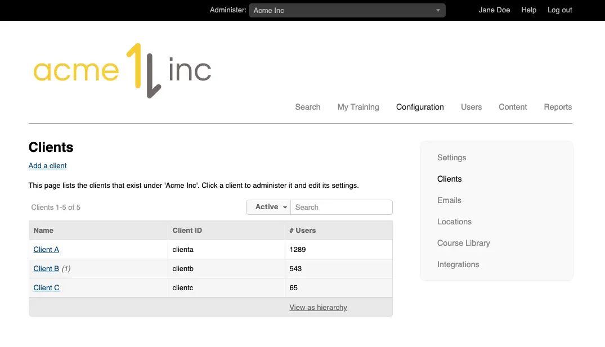Open the Active status filter dropdown
The image size is (605, 347).
(268, 207)
